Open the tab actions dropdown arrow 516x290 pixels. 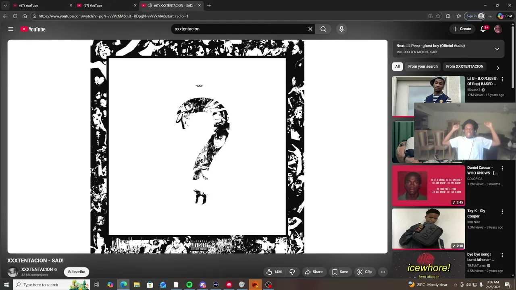pos(5,5)
